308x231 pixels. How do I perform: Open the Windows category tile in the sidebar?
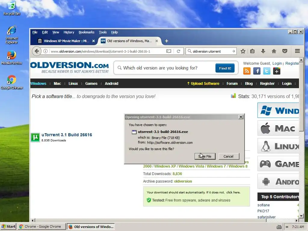(x=278, y=110)
